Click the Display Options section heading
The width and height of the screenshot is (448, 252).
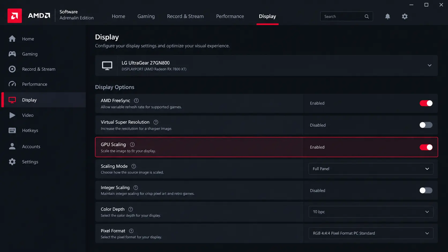tap(115, 87)
